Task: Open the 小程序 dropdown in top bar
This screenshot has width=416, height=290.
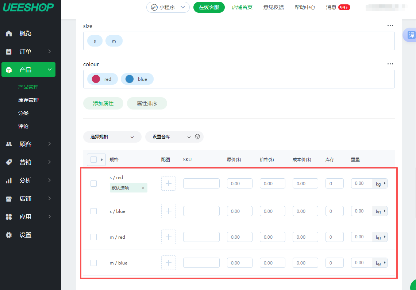Action: tap(168, 7)
